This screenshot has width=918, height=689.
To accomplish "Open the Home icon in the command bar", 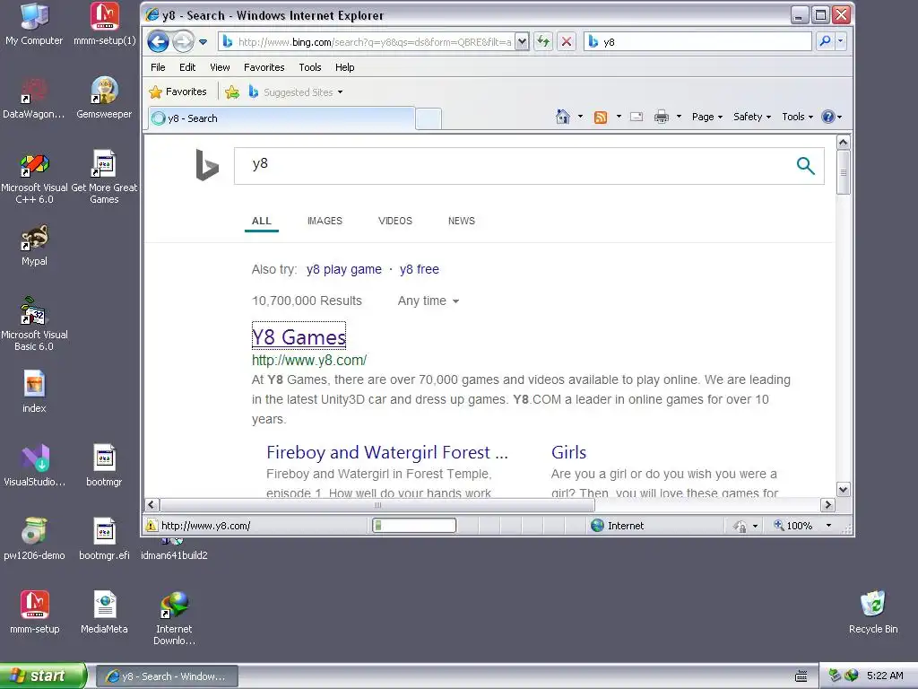I will tap(563, 117).
